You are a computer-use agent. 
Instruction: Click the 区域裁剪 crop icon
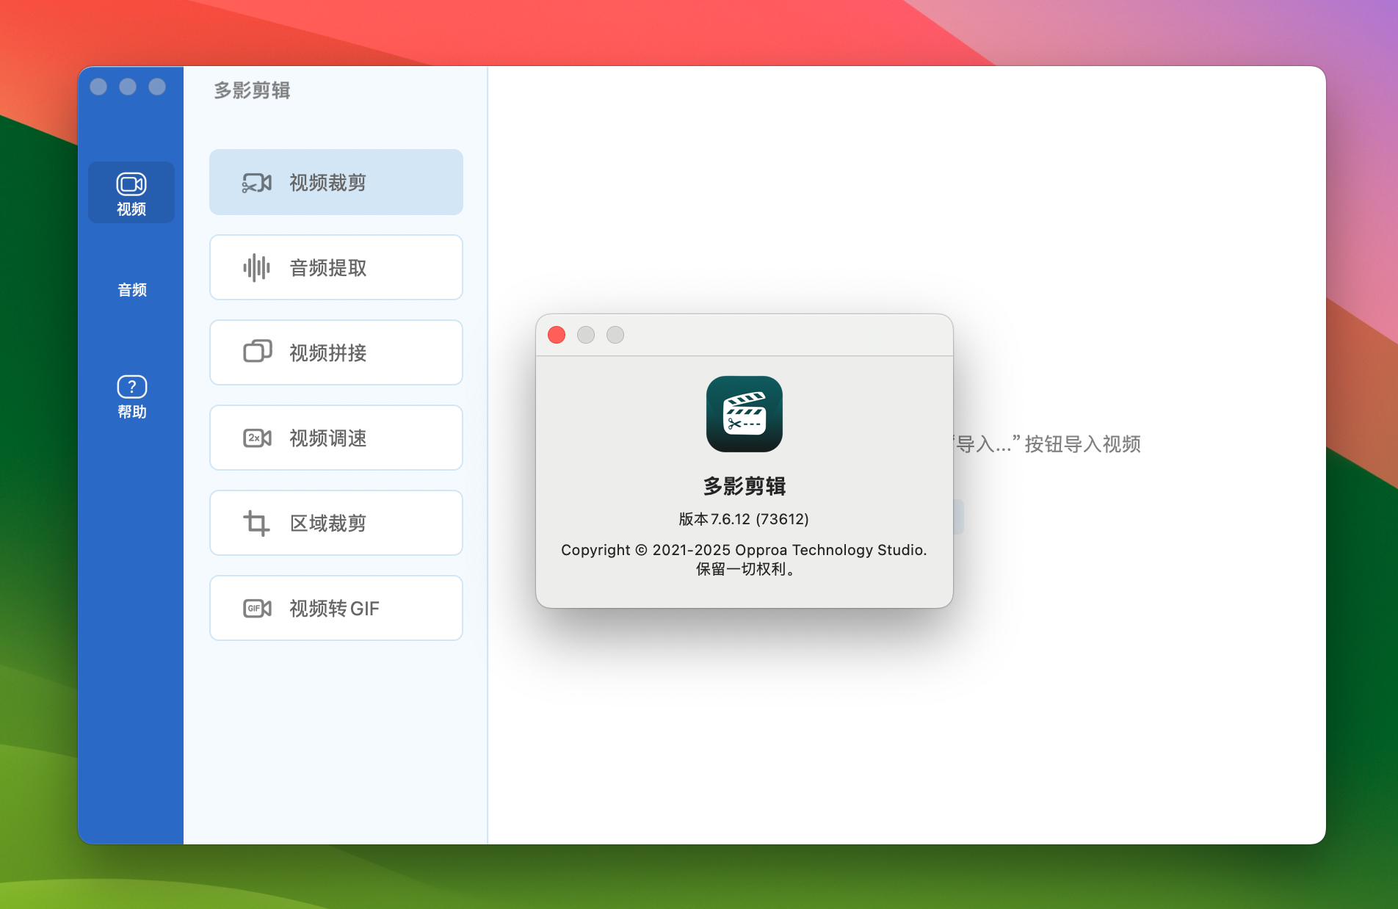pyautogui.click(x=256, y=524)
